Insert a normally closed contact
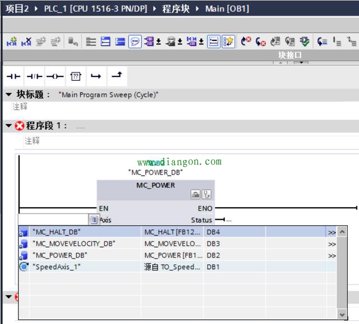The height and width of the screenshot is (324, 359). (34, 76)
